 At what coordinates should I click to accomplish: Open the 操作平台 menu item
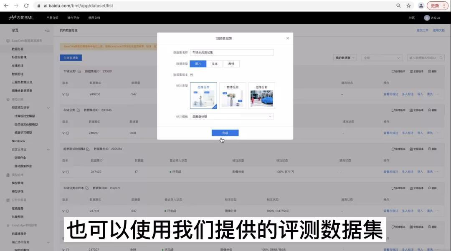73,18
